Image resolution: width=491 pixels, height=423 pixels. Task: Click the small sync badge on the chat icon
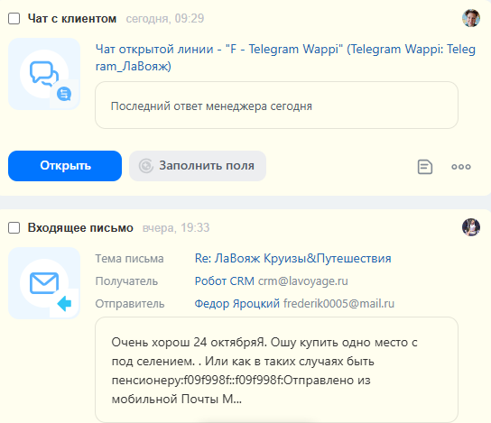(x=64, y=94)
